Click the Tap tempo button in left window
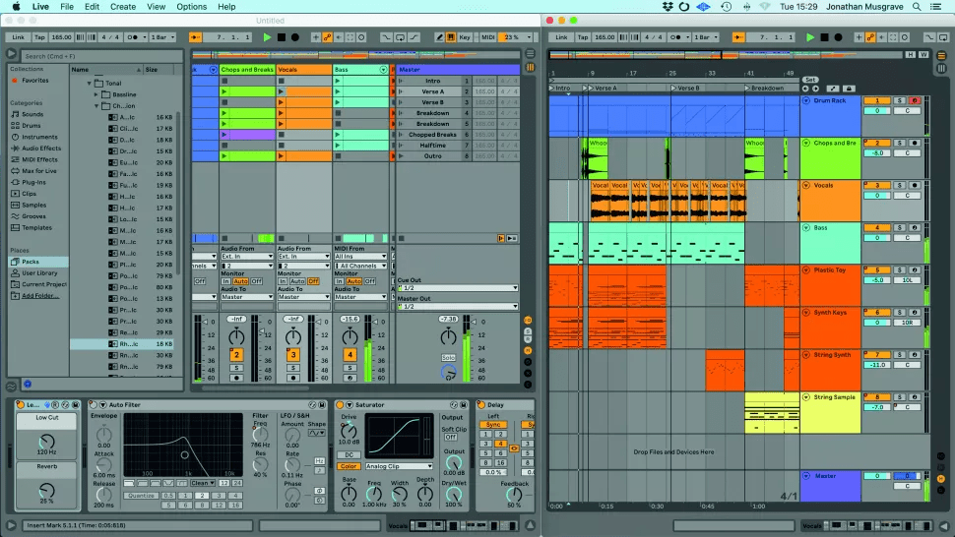This screenshot has height=537, width=955. click(39, 37)
